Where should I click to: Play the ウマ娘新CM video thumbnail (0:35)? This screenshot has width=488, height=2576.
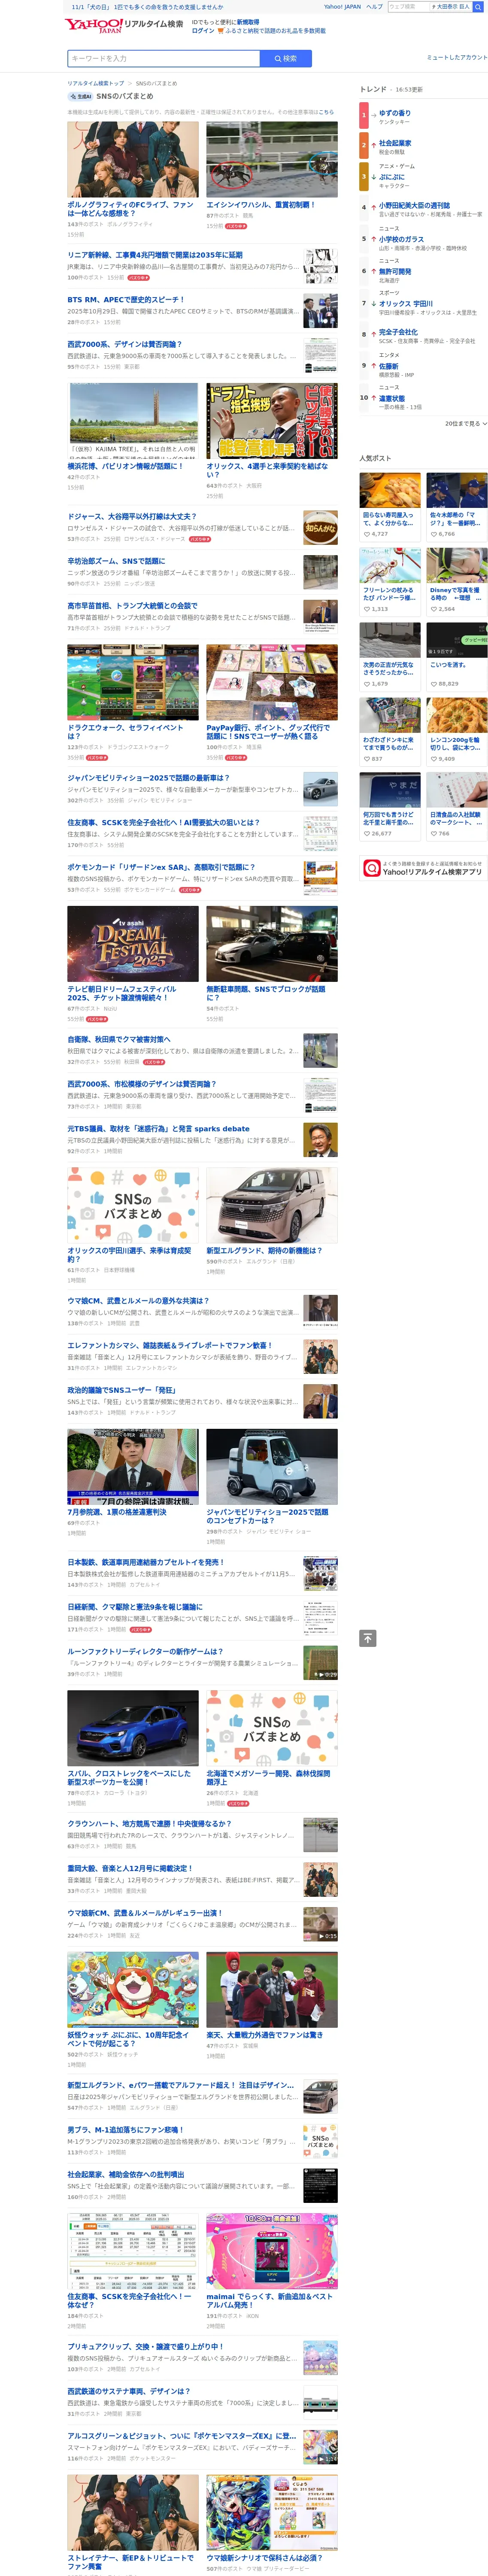(x=321, y=1923)
